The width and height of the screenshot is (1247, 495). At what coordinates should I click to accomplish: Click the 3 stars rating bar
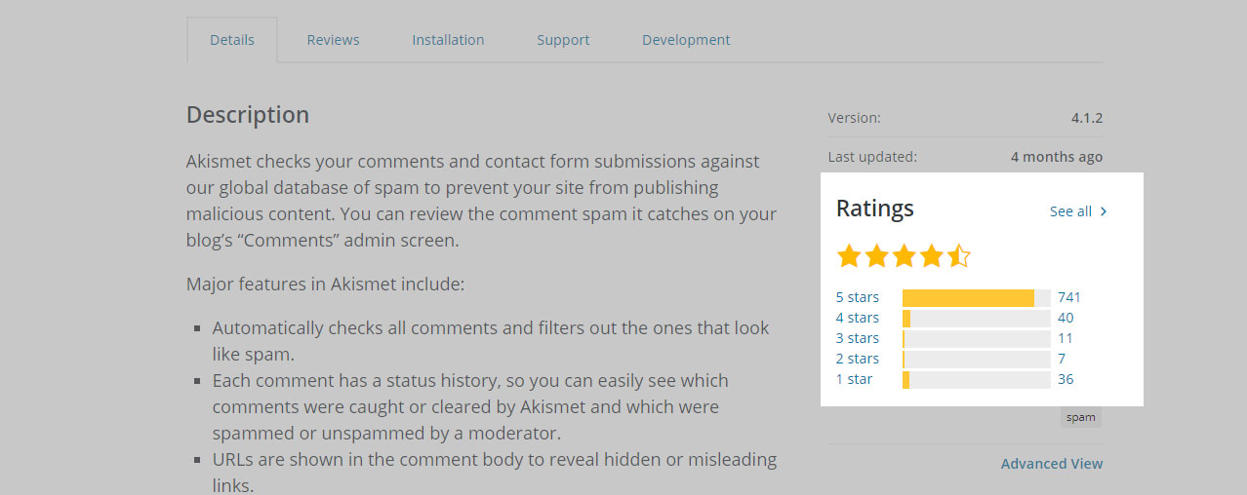click(x=977, y=339)
